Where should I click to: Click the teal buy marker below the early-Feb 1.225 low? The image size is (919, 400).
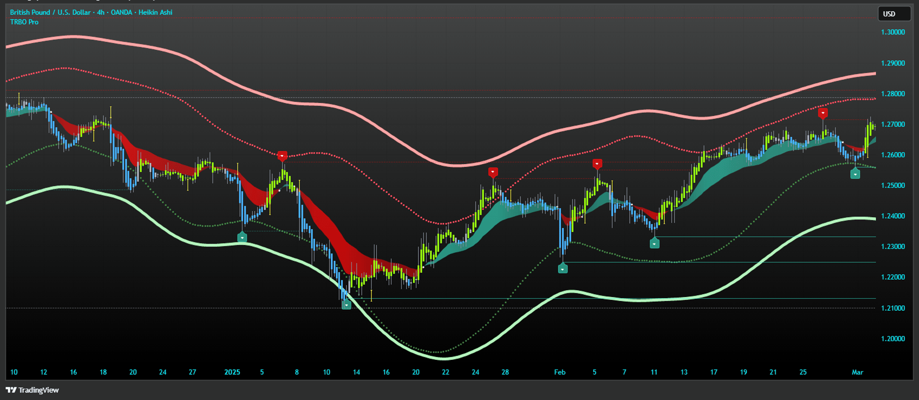pos(563,268)
